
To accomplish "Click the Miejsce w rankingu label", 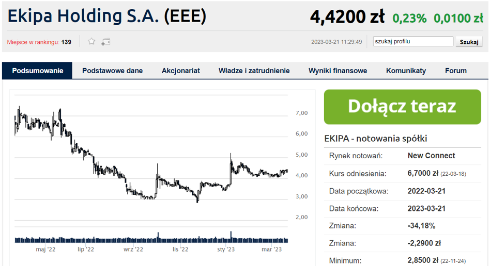I will click(x=33, y=42).
